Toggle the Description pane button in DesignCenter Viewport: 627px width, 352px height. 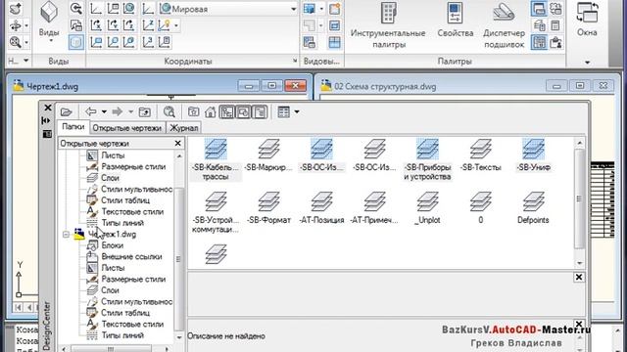pyautogui.click(x=260, y=112)
